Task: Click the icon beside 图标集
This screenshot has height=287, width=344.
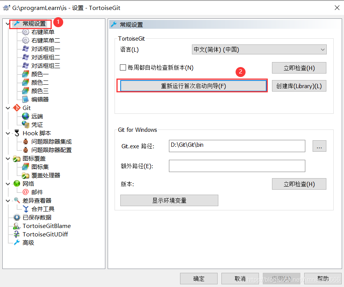Action: pos(26,167)
